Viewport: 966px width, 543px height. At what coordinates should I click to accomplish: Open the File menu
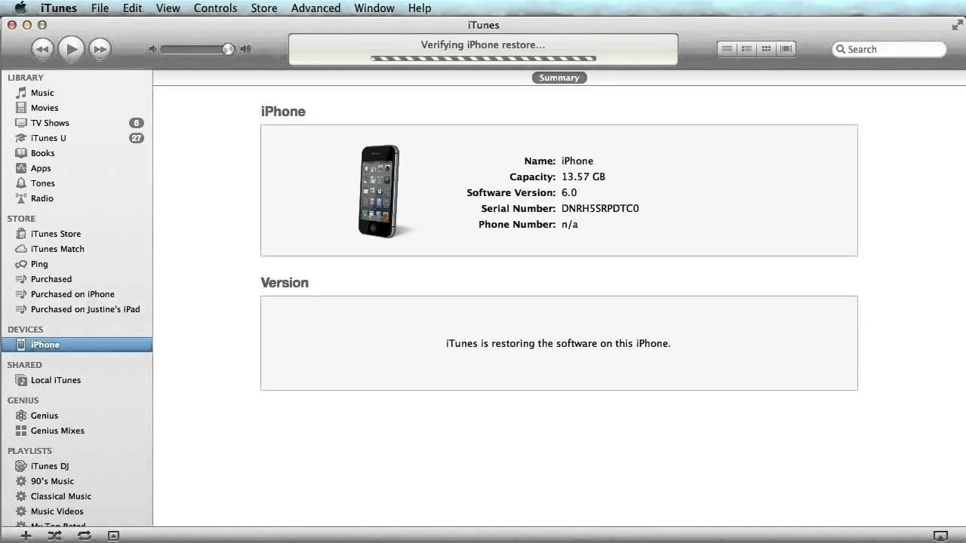[x=100, y=8]
